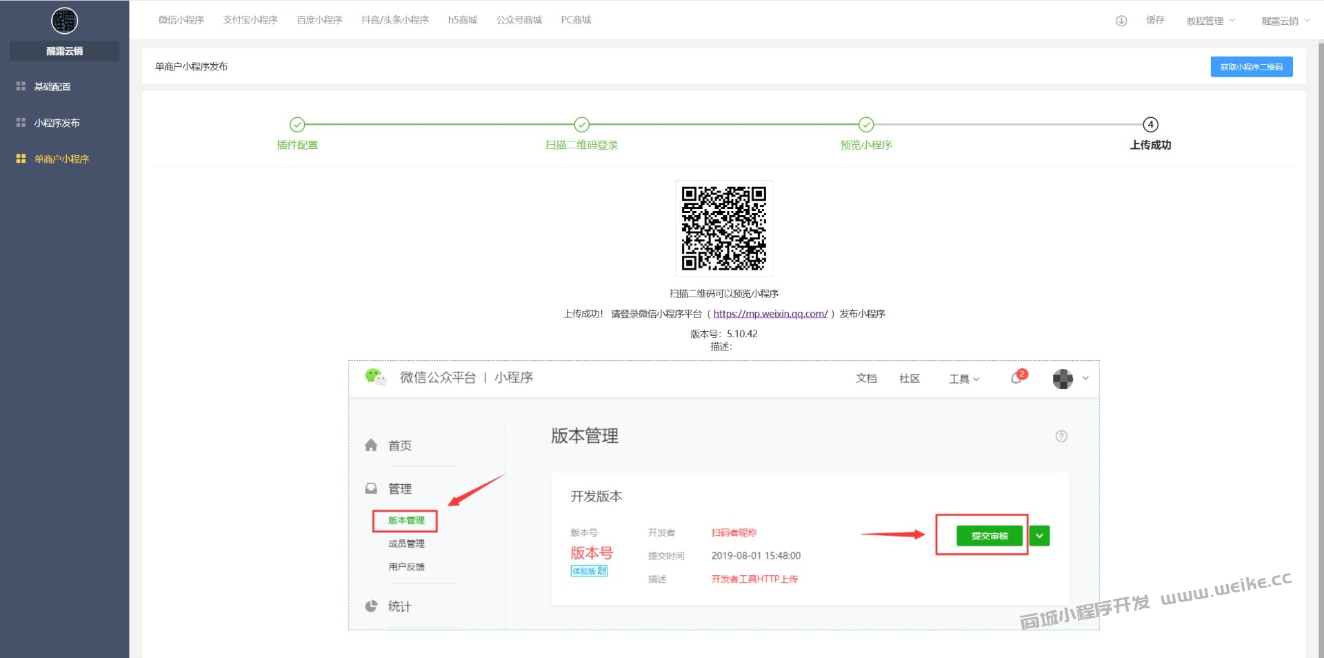The image size is (1324, 658).
Task: Click the 扫描二维码登录 step checkmark circle
Action: (x=582, y=124)
